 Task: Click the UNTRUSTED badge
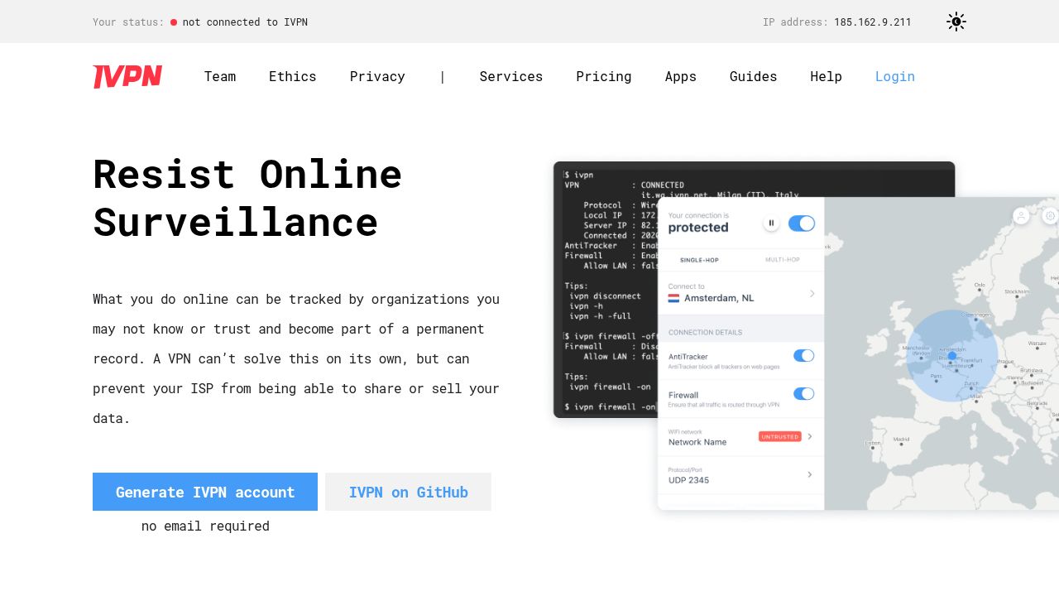tap(780, 436)
